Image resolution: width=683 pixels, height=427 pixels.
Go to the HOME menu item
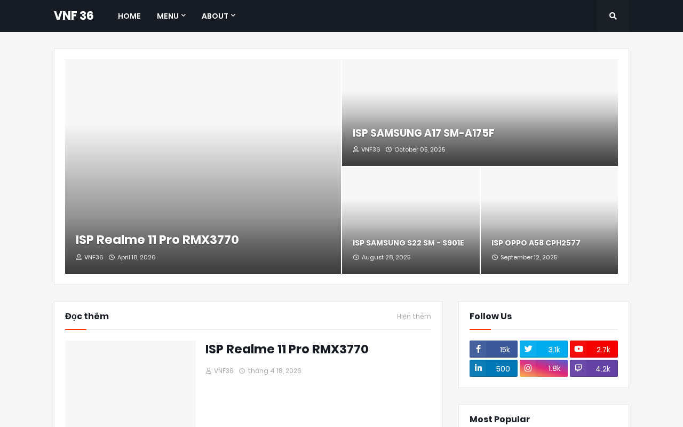coord(129,16)
